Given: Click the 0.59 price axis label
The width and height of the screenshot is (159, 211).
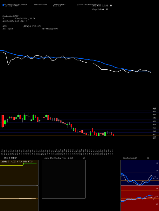Looking at the screenshot, I should click(154, 115).
